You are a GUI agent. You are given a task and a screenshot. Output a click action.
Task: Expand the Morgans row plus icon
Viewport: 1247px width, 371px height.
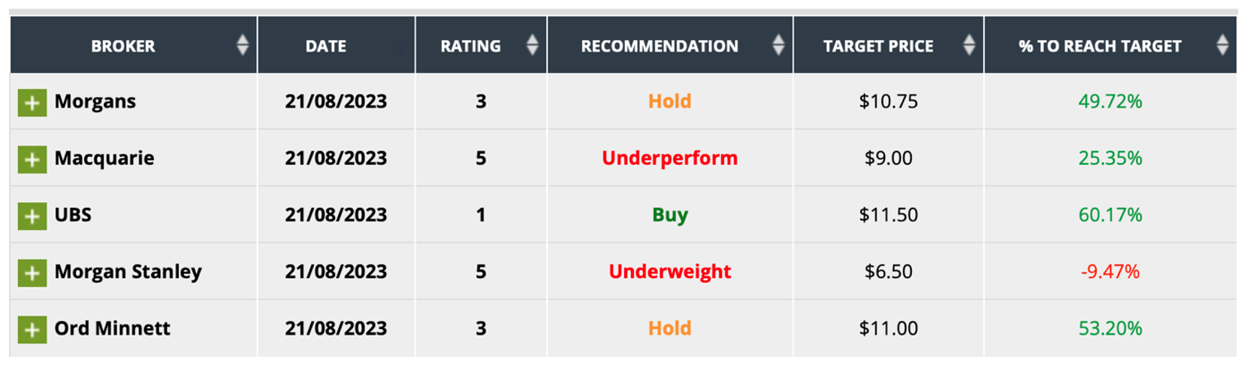32,103
